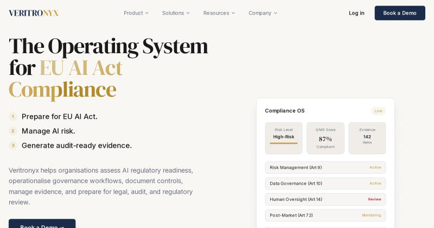
Task: Expand the Solutions menu chevron
Action: pos(188,13)
